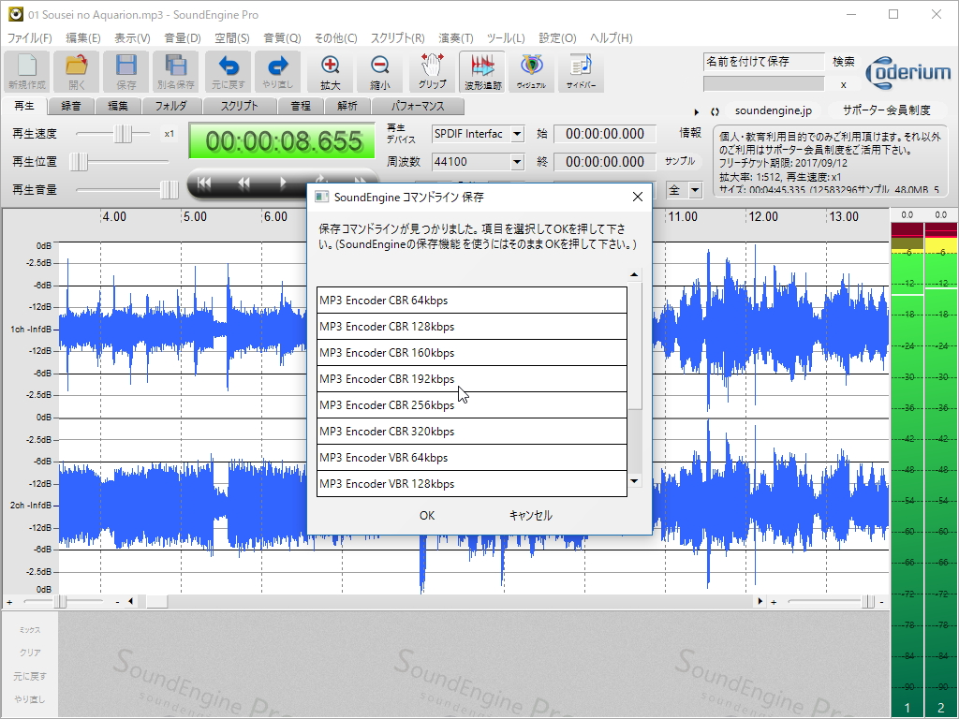Image resolution: width=959 pixels, height=719 pixels.
Task: Select MP3 Encoder CBR 128kbps
Action: pos(472,327)
